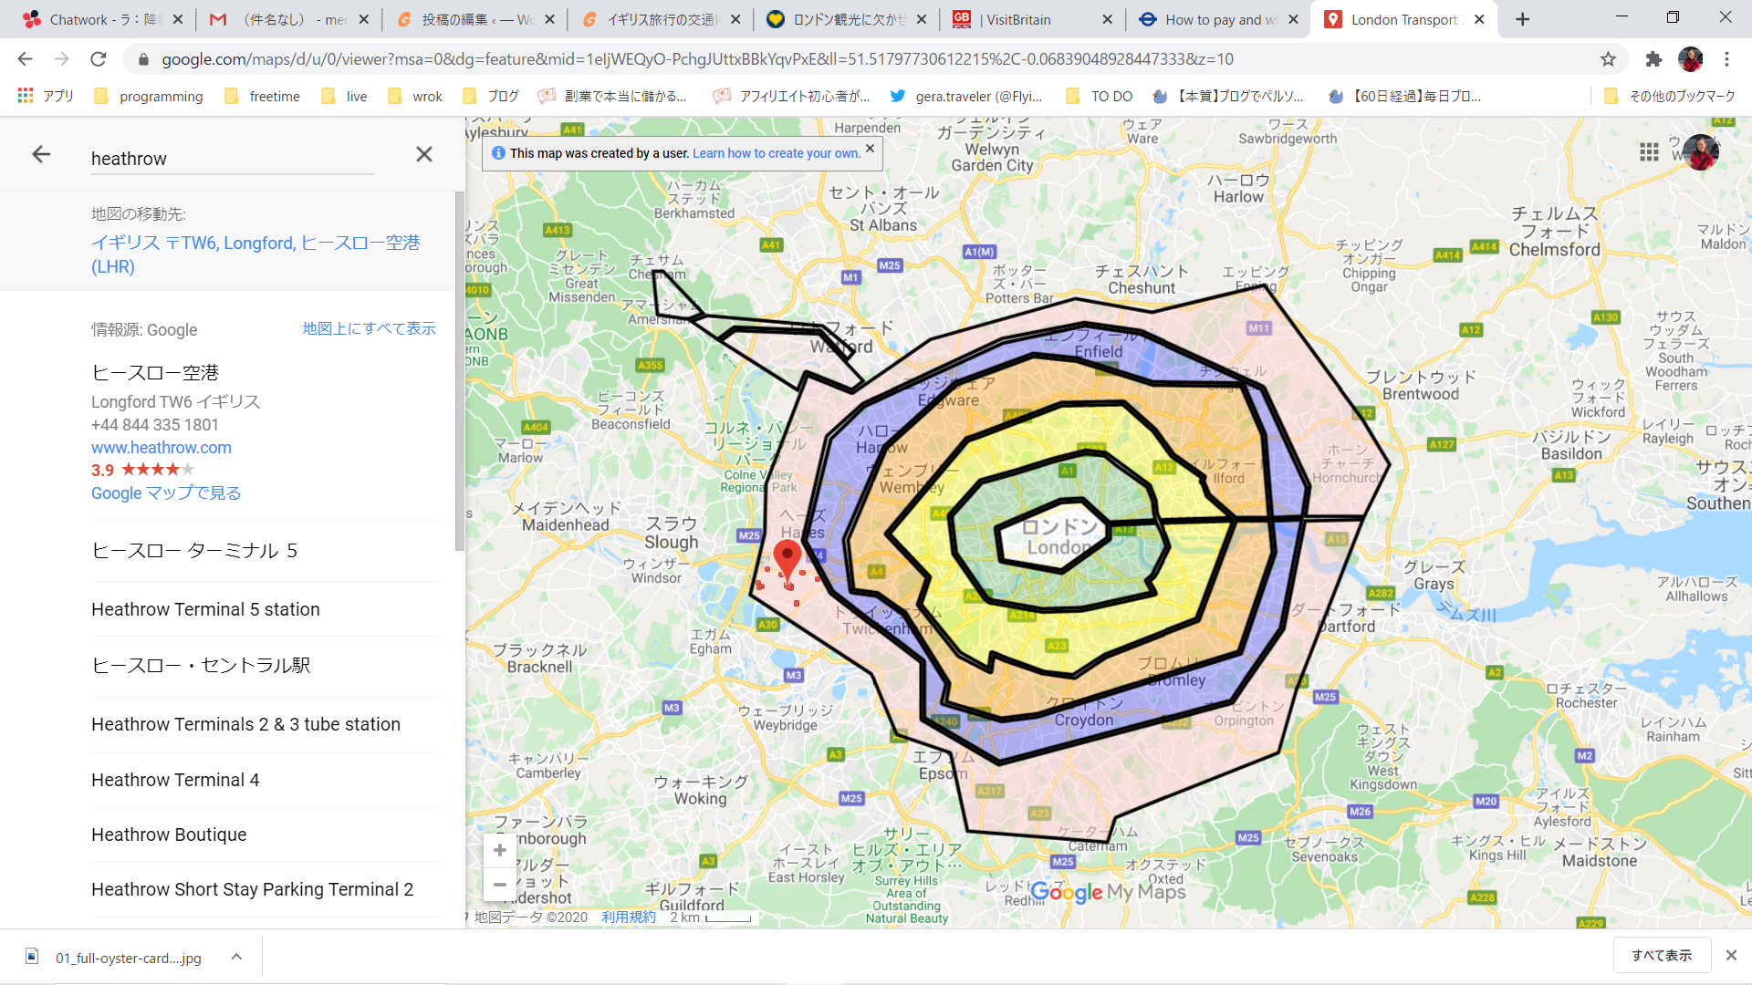Expand download item options chevron
Screen dimensions: 1752x985
(x=236, y=957)
